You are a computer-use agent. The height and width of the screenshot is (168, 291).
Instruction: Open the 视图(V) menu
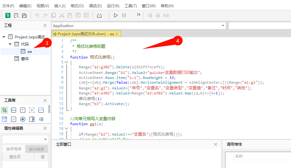[x=43, y=6]
